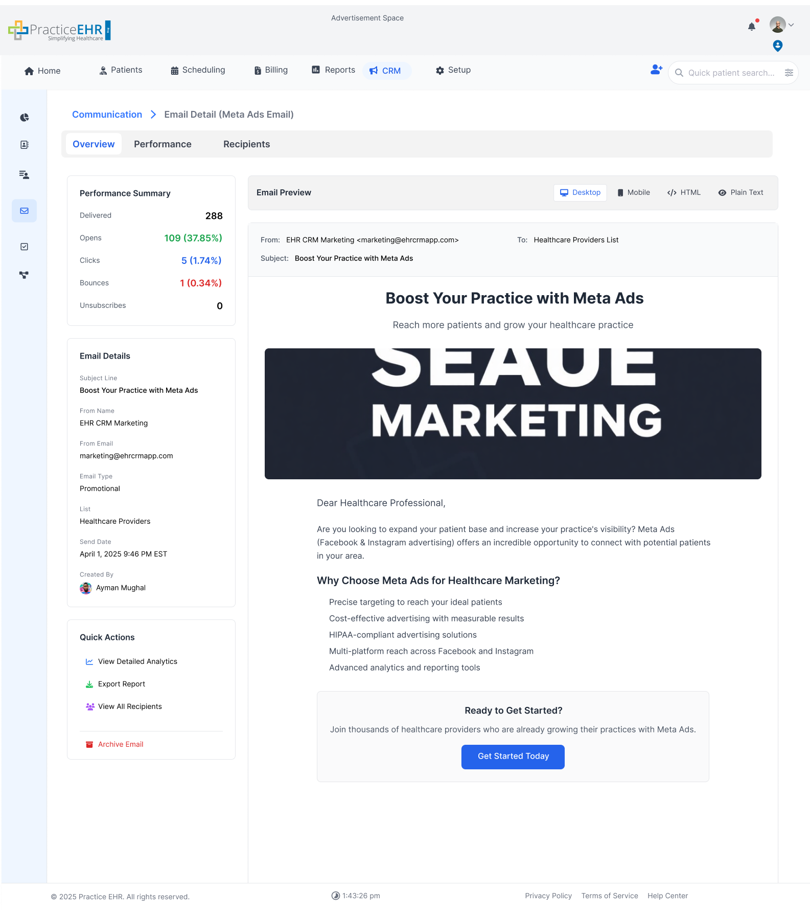Open the tasks checkbox sidebar icon
810x910 pixels.
click(x=24, y=247)
